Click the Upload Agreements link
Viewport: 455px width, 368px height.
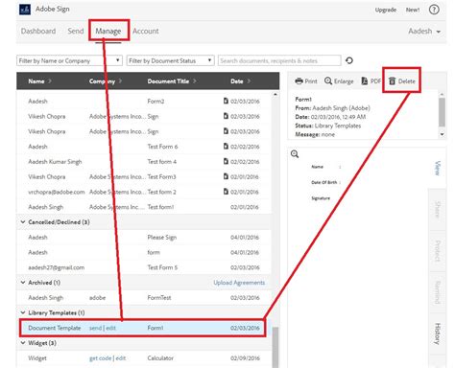239,283
